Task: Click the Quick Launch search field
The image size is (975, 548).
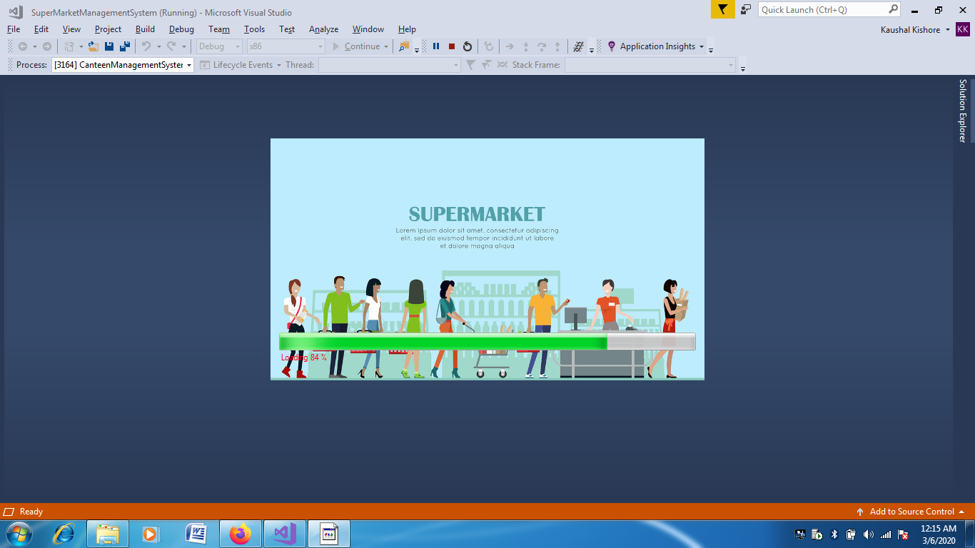Action: 822,9
